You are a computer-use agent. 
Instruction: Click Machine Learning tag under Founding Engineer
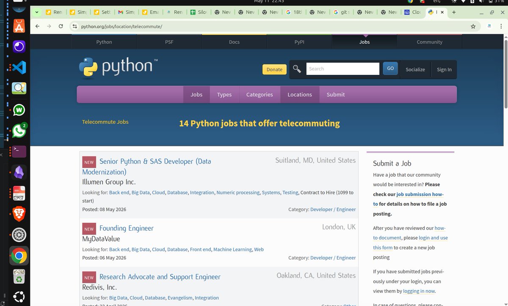point(232,249)
